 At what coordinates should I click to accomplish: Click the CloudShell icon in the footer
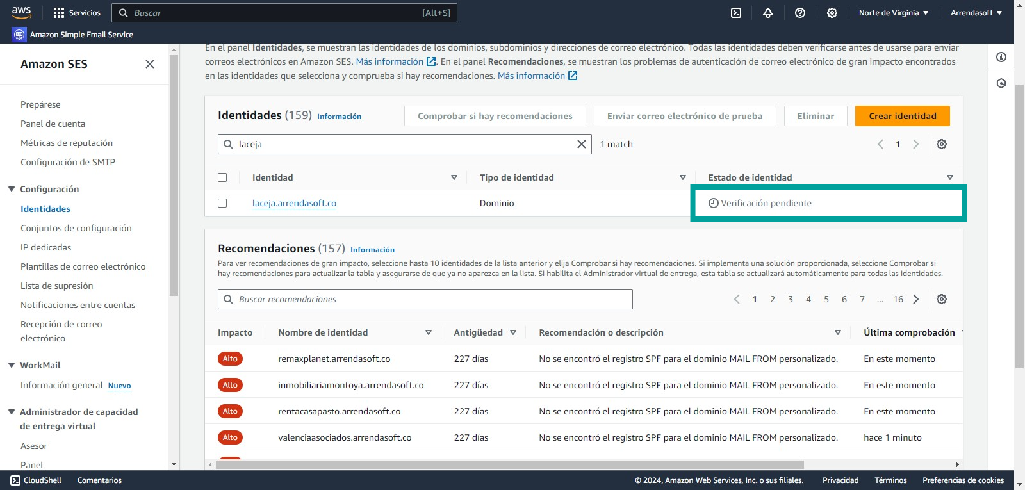coord(15,480)
